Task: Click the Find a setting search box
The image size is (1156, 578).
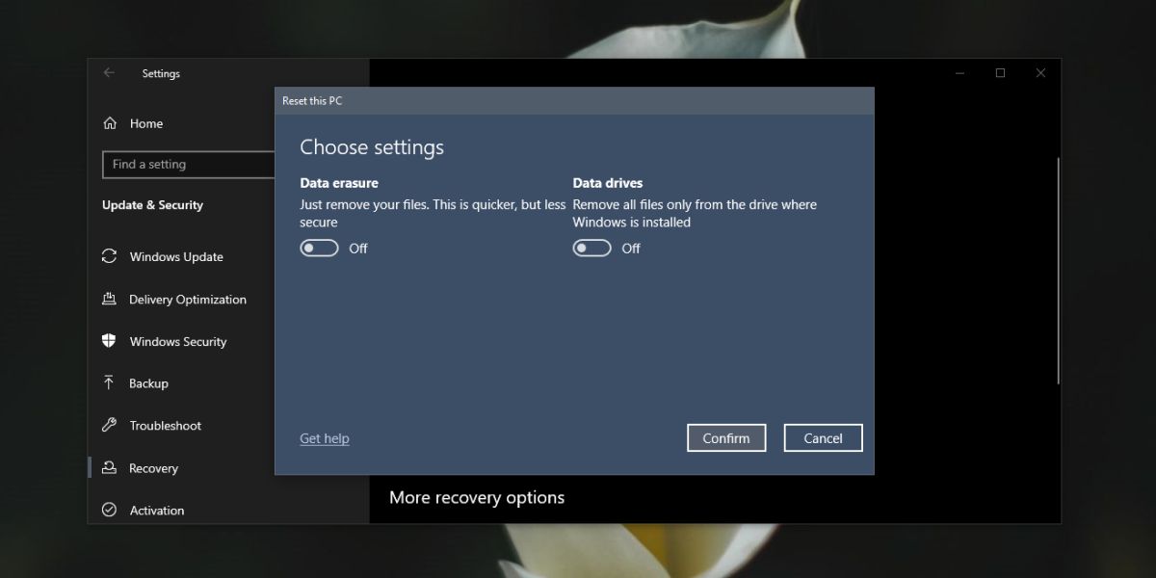Action: [189, 165]
